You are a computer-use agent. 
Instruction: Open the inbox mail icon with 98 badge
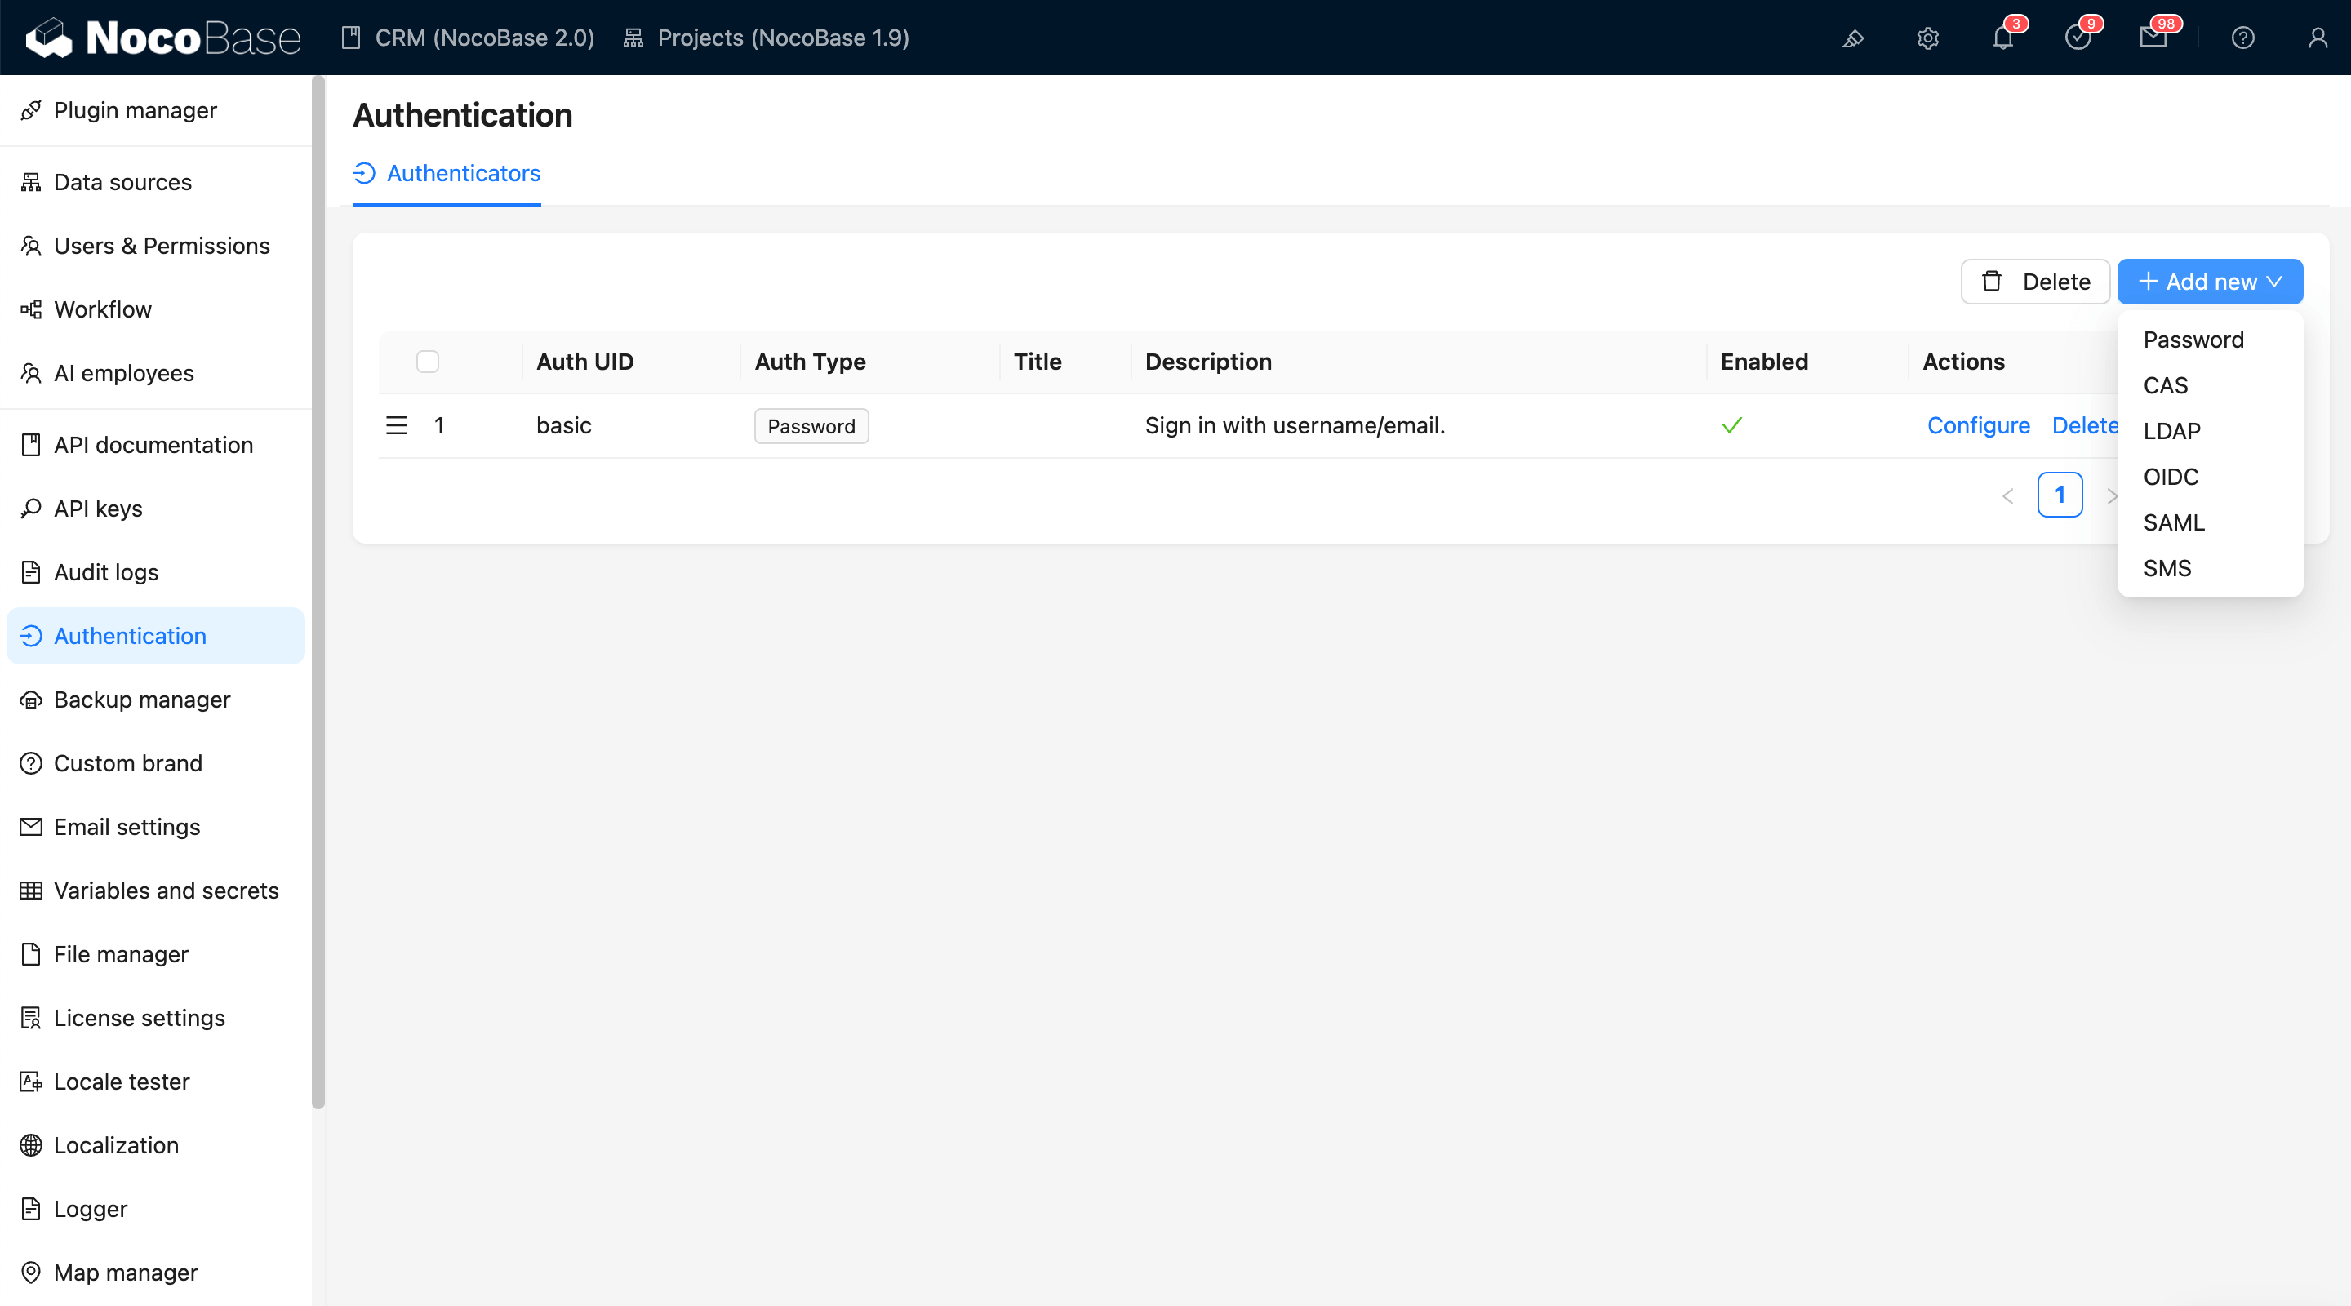2153,38
